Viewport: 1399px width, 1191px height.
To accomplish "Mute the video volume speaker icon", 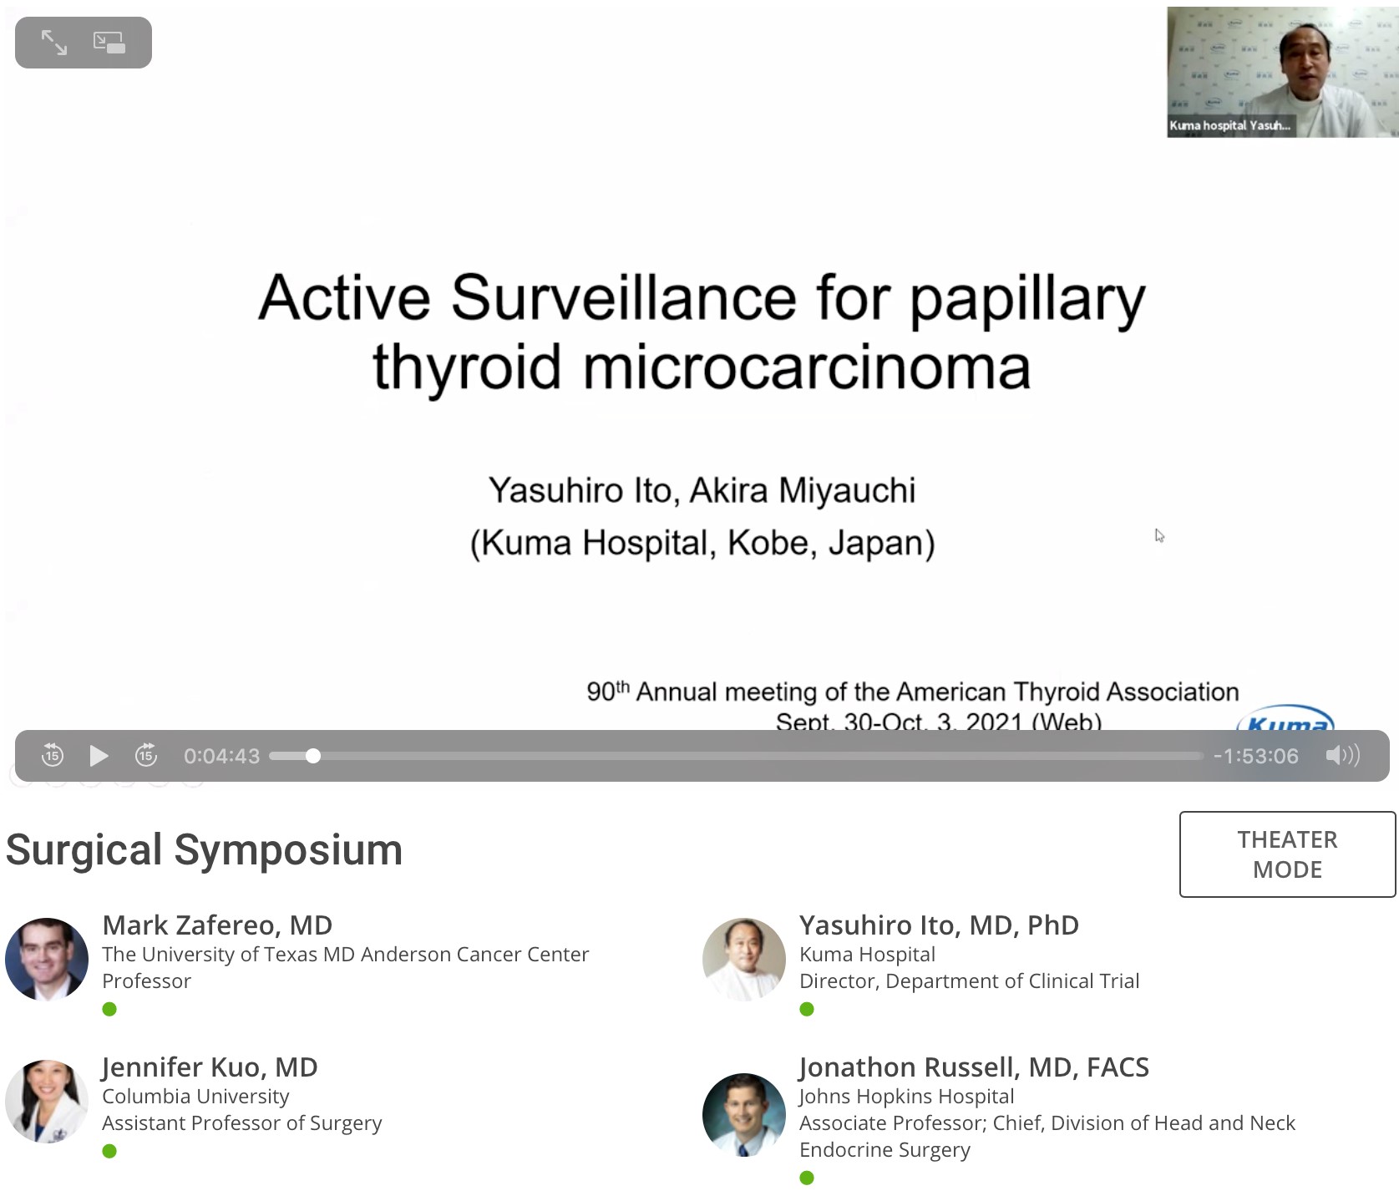I will (1342, 755).
